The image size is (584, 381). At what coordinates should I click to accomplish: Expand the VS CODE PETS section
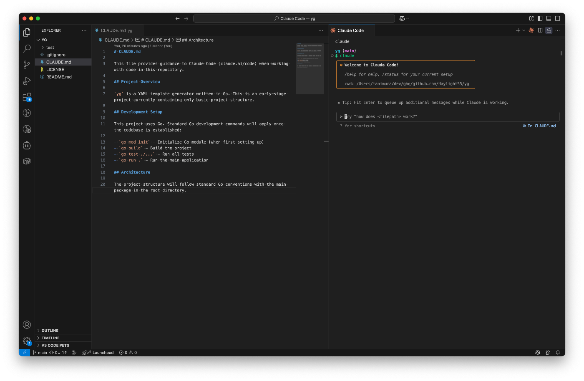(x=63, y=346)
